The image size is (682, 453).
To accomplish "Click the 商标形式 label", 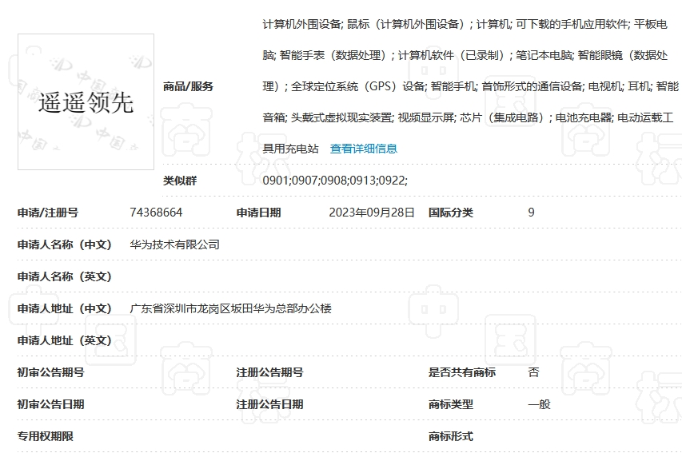I will (451, 436).
